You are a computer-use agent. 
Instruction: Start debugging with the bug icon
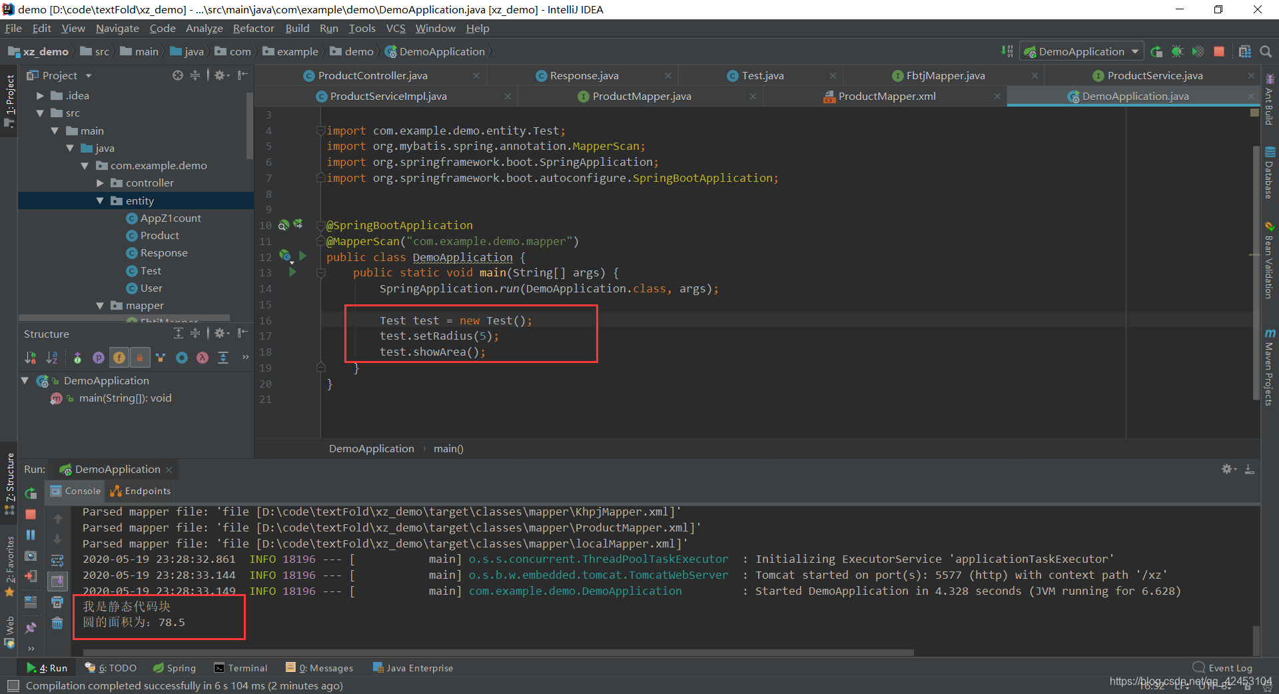tap(1177, 51)
